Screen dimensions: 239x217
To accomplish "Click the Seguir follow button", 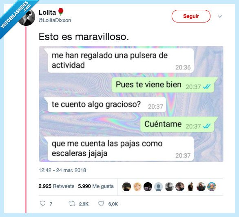I will (x=191, y=16).
